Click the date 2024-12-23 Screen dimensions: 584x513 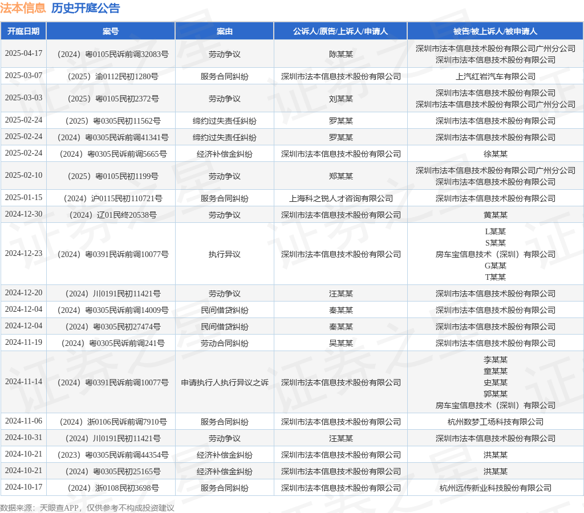[23, 253]
